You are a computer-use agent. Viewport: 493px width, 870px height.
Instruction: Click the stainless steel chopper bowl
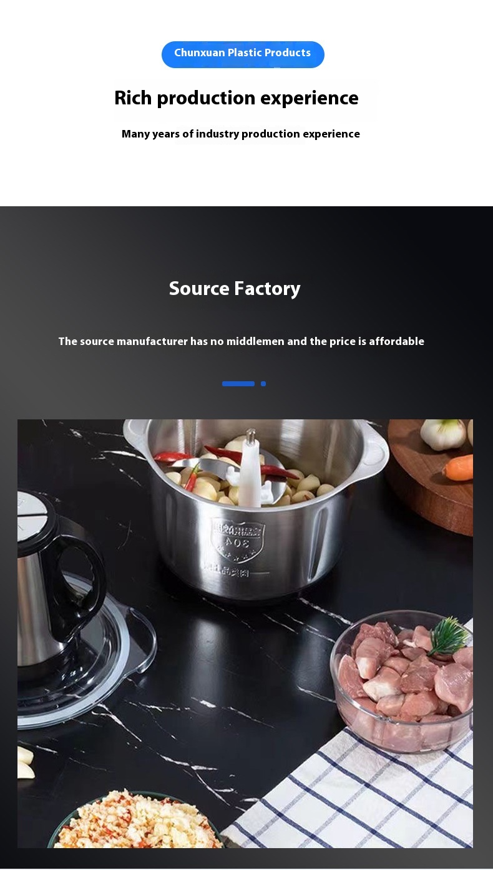(x=255, y=506)
